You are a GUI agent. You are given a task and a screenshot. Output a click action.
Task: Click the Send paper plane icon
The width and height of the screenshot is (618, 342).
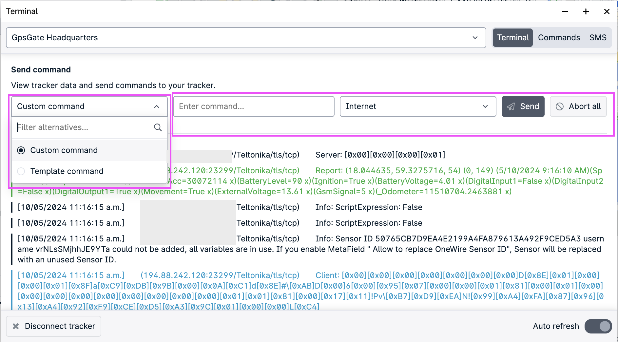[x=512, y=106]
